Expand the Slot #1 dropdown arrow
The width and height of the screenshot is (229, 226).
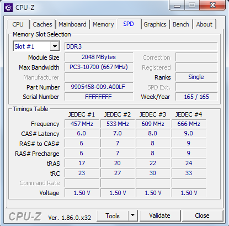coord(55,46)
